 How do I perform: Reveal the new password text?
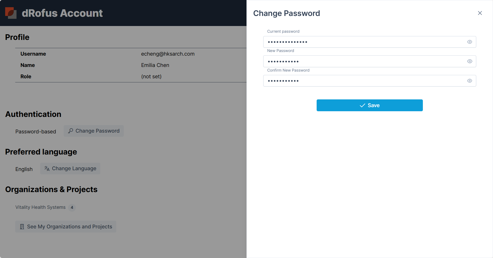click(x=470, y=61)
